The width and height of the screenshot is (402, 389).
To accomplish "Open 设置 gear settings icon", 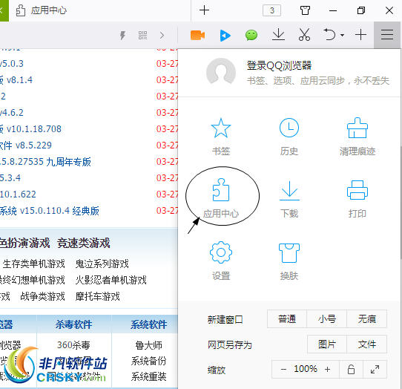I will [221, 252].
